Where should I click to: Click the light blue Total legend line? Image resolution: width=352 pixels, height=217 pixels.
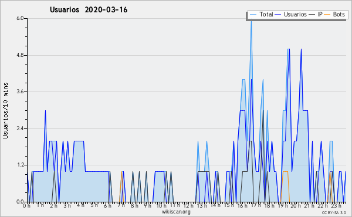(x=253, y=15)
